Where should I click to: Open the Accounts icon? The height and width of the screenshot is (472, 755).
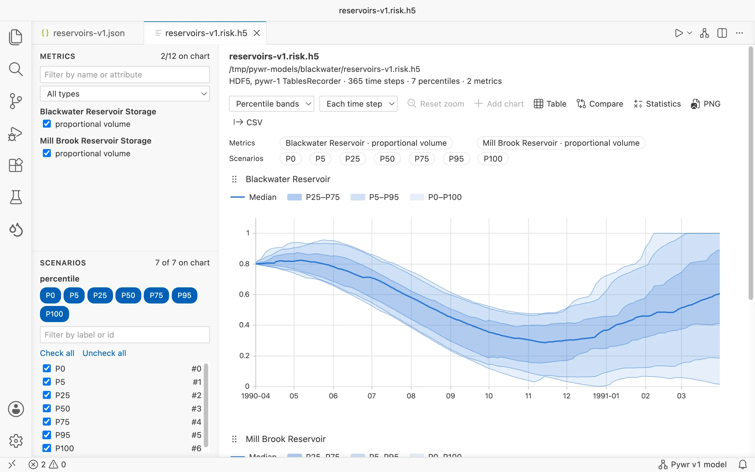click(16, 409)
